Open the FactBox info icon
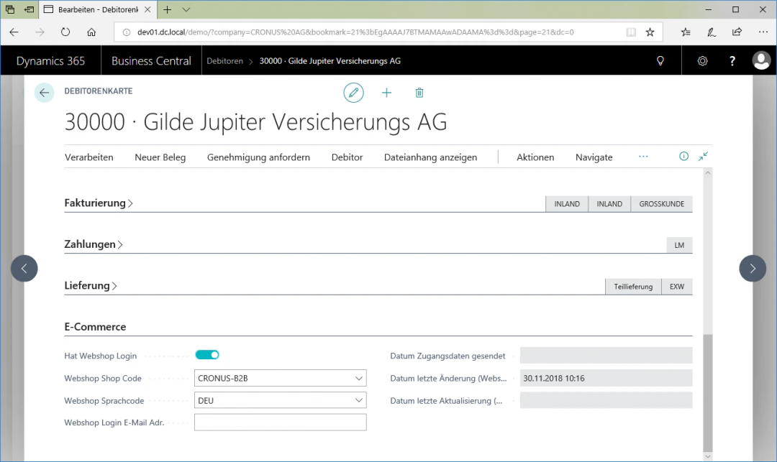Image resolution: width=777 pixels, height=462 pixels. (x=683, y=157)
